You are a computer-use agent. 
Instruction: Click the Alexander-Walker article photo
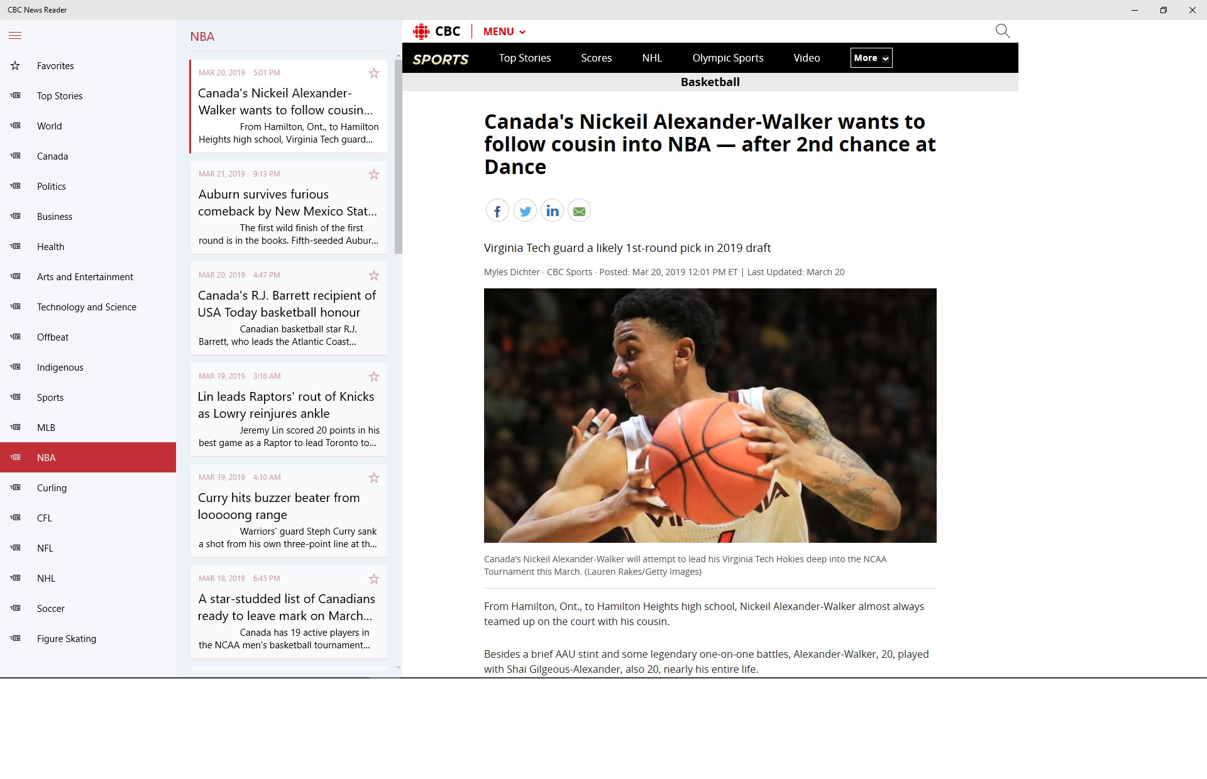tap(710, 415)
